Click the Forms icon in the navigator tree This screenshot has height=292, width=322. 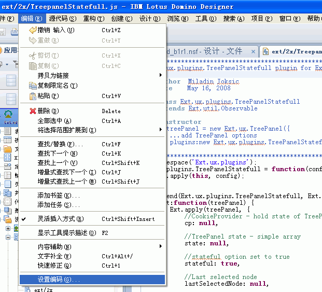pos(8,131)
